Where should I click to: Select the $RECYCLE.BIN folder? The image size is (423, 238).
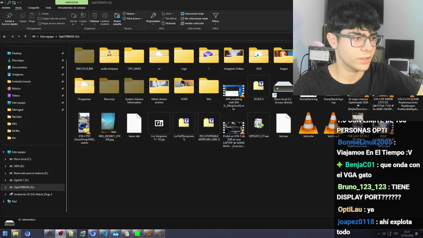coord(84,59)
